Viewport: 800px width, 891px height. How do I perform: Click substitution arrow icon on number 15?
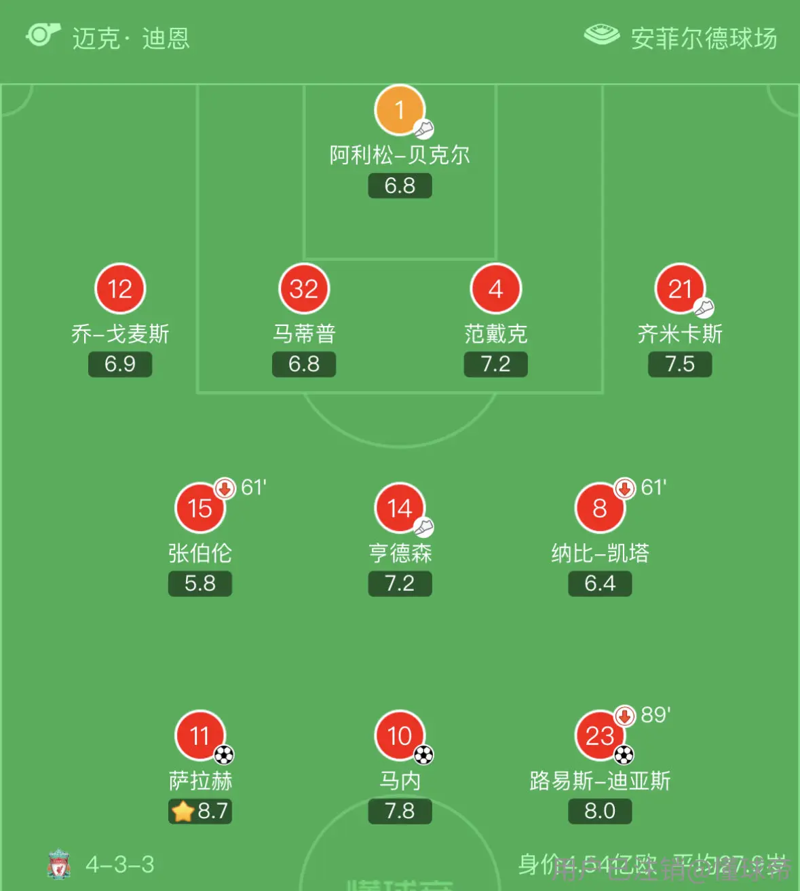[225, 488]
